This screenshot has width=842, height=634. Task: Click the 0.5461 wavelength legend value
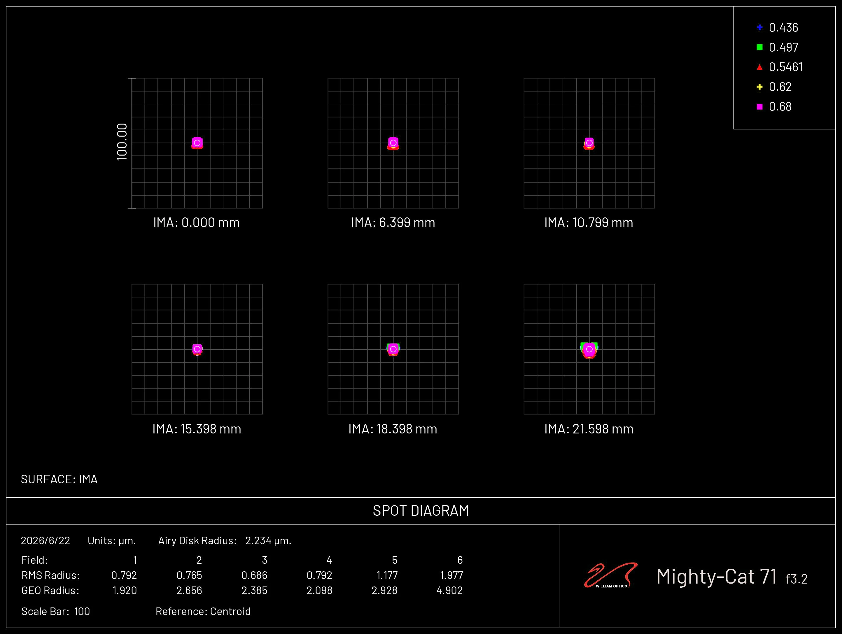786,67
